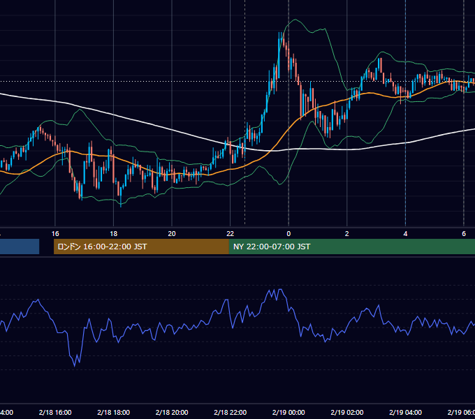
Task: Click the "2/18 22:00" date label on the bottom axis
Action: [231, 412]
